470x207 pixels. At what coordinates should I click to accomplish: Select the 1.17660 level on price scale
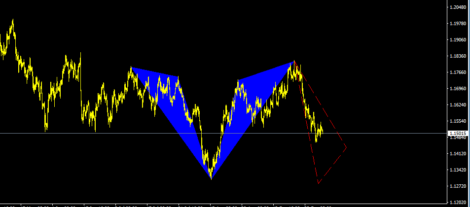pos(458,72)
